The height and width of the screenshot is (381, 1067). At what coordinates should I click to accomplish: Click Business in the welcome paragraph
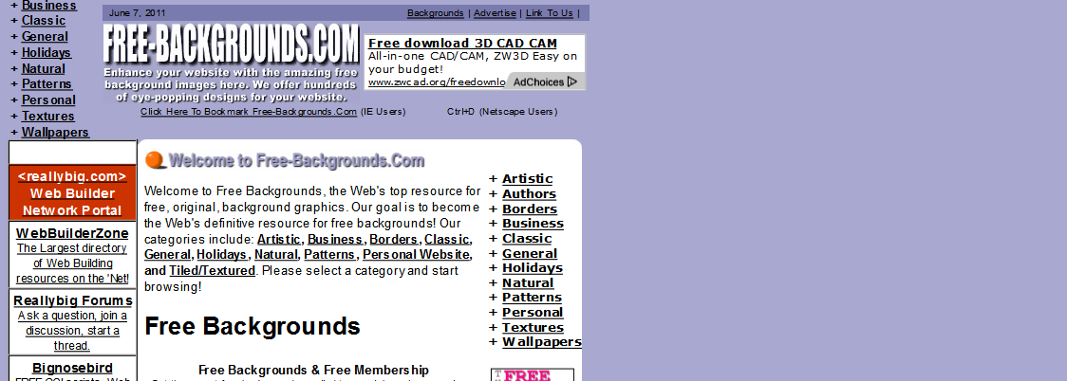click(335, 239)
